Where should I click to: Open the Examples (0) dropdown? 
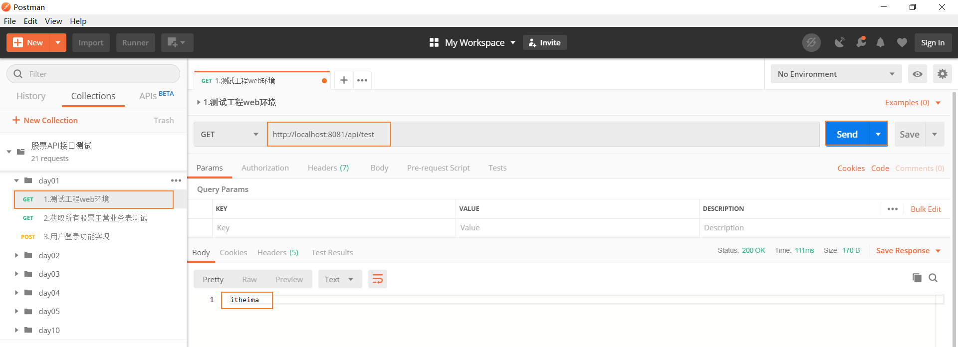(913, 102)
